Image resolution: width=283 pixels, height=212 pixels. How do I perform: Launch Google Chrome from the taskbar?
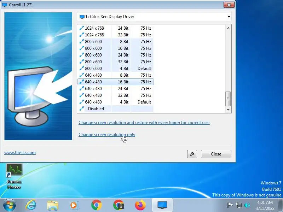click(x=96, y=205)
